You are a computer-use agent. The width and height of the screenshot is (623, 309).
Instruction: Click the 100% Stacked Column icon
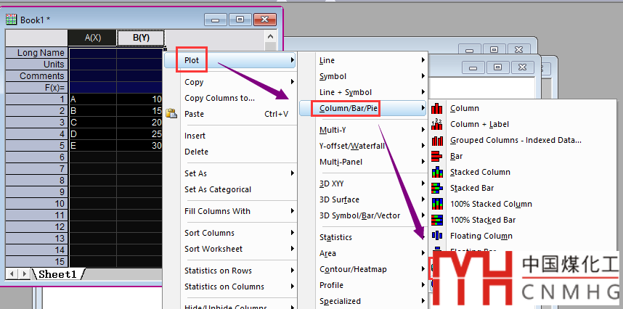(437, 204)
